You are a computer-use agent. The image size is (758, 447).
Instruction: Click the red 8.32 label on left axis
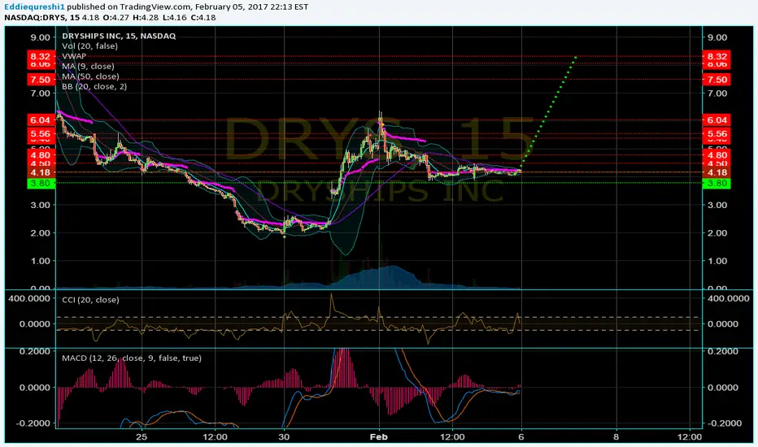(41, 56)
